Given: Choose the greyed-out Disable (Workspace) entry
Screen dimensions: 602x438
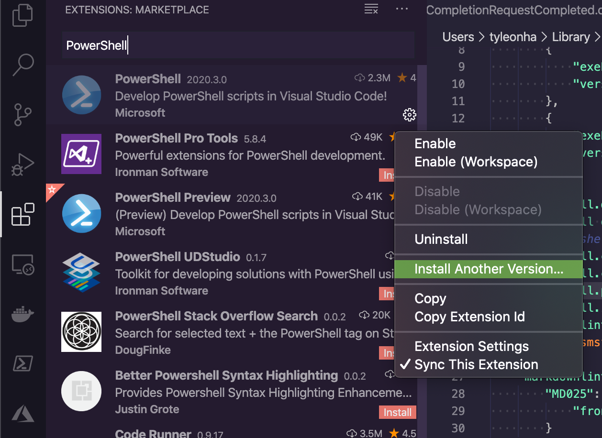Looking at the screenshot, I should point(488,210).
